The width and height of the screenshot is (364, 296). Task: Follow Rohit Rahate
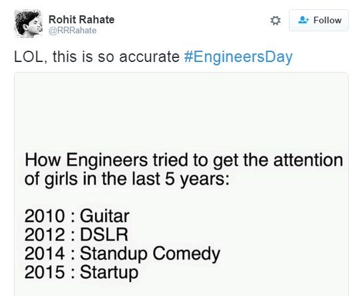point(319,20)
